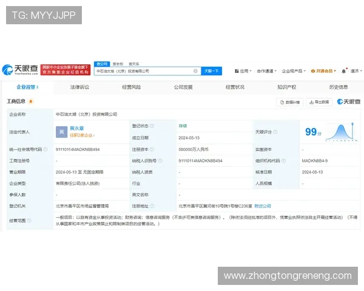Click the registered address 北京市昌平区黄河街10号院
Image resolution: width=364 pixels, height=291 pixels.
(x=215, y=206)
